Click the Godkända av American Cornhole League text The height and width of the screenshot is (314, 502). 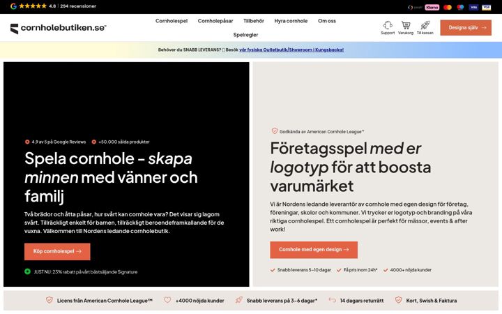pyautogui.click(x=321, y=131)
